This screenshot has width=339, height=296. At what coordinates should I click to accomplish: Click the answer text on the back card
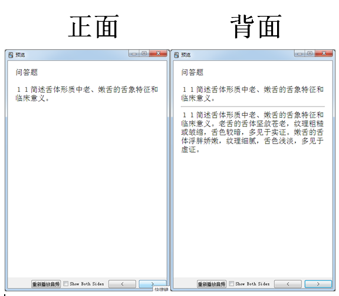click(252, 132)
